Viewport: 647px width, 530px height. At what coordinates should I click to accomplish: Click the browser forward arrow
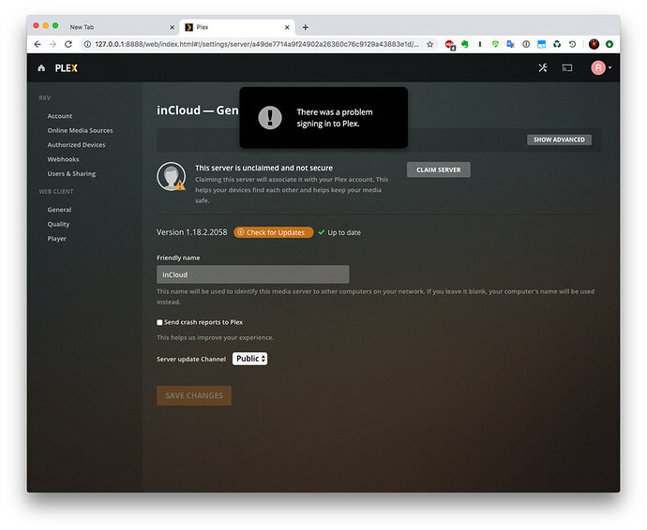coord(53,44)
